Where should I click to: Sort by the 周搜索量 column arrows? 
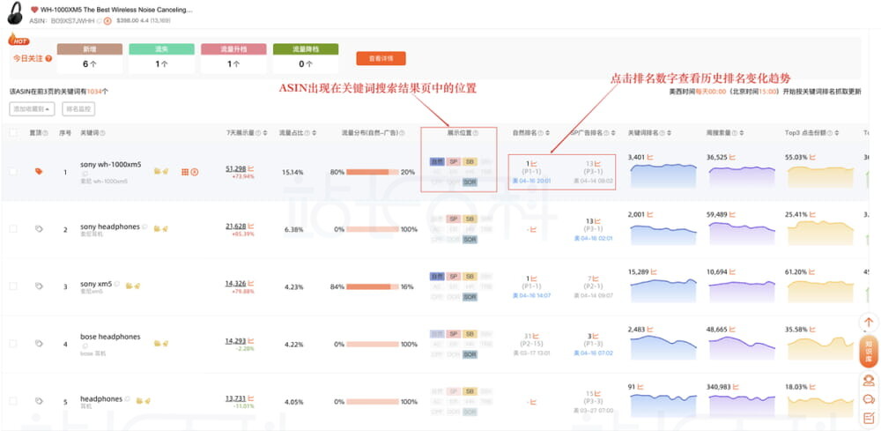(x=741, y=133)
